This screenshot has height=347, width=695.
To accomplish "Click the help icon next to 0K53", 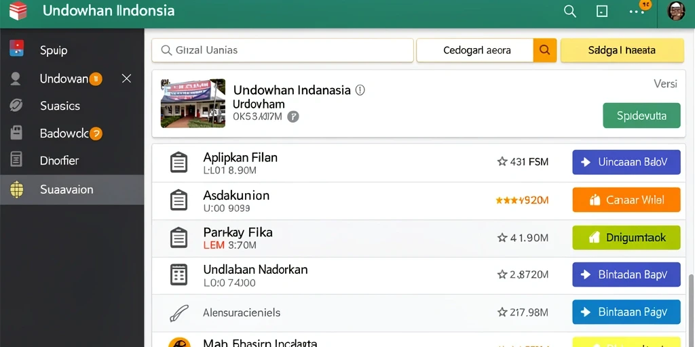I will coord(293,117).
